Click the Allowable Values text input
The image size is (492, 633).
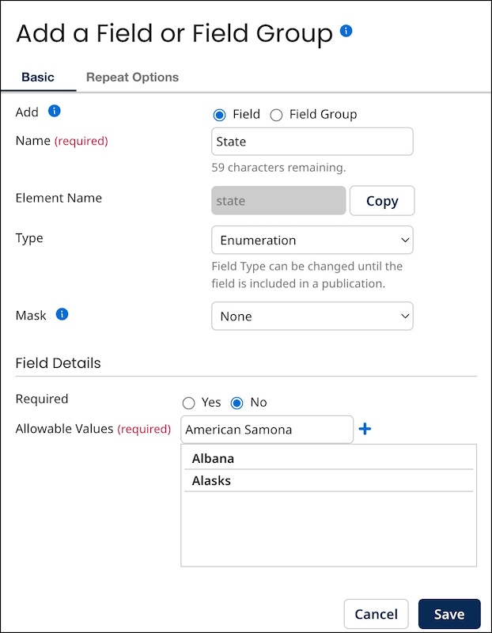[267, 430]
